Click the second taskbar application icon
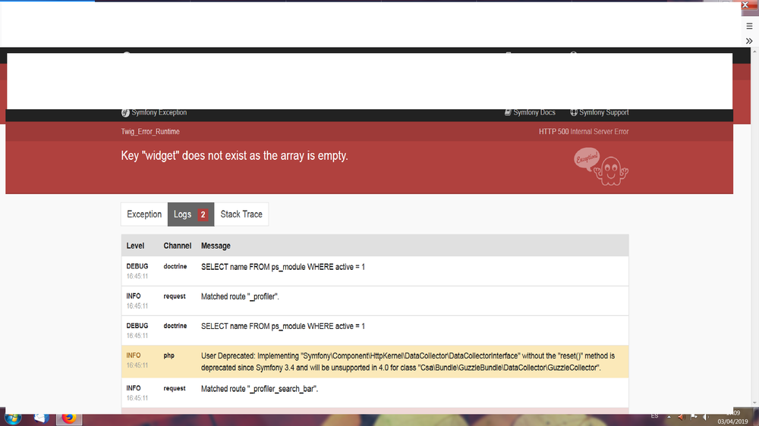This screenshot has height=426, width=759. [41, 418]
